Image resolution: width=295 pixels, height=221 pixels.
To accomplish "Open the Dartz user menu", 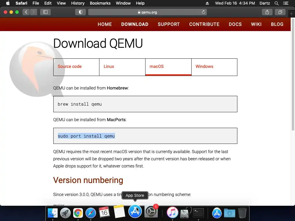I will coord(265,3).
